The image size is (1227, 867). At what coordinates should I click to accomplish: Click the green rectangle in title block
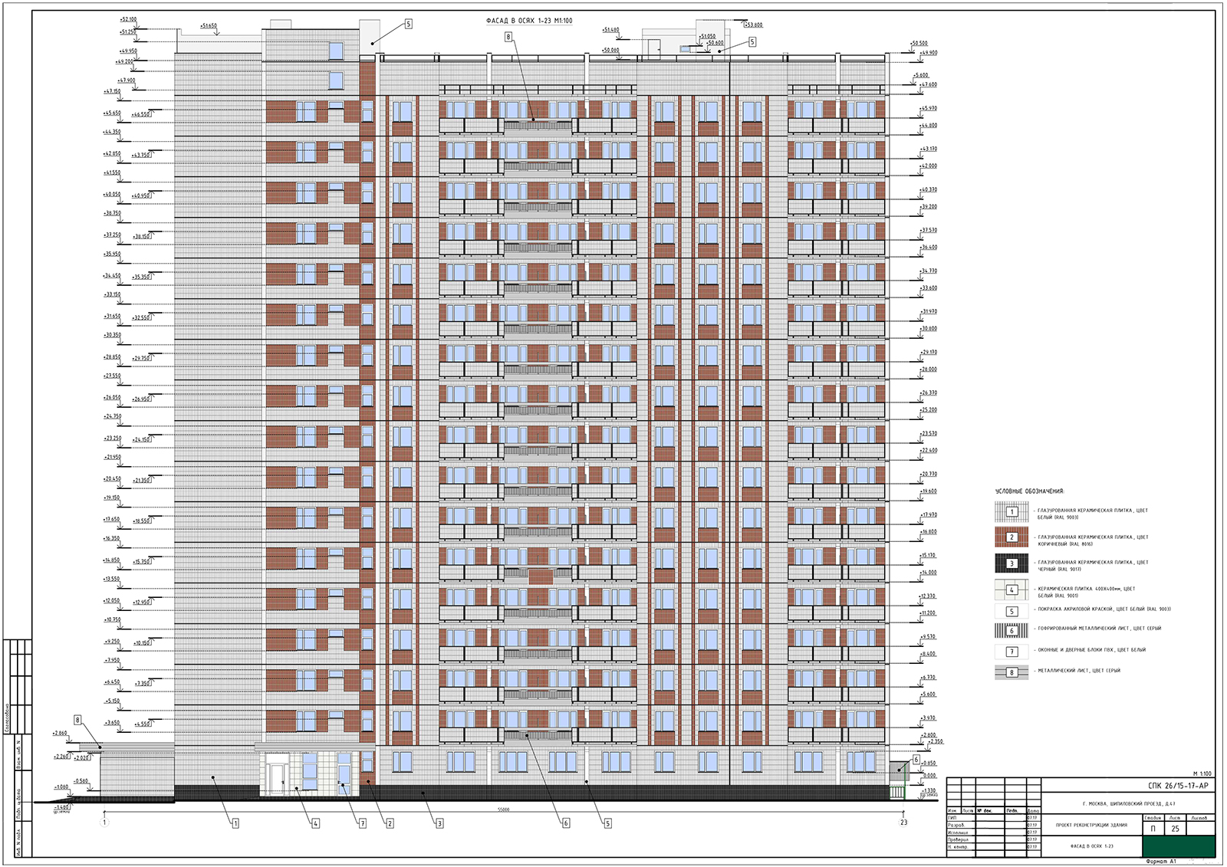[1179, 846]
